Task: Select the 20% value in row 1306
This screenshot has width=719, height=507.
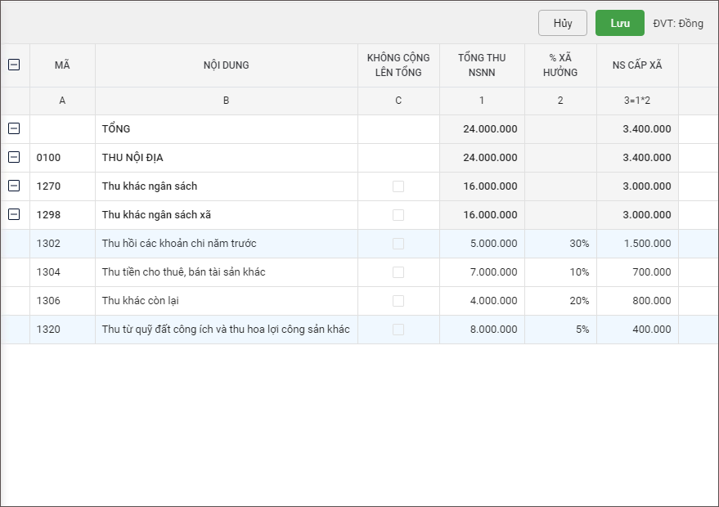Action: click(x=561, y=301)
